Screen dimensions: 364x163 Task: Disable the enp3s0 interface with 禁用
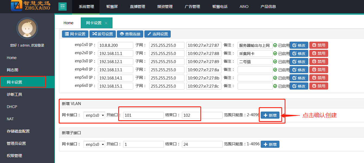319,62
